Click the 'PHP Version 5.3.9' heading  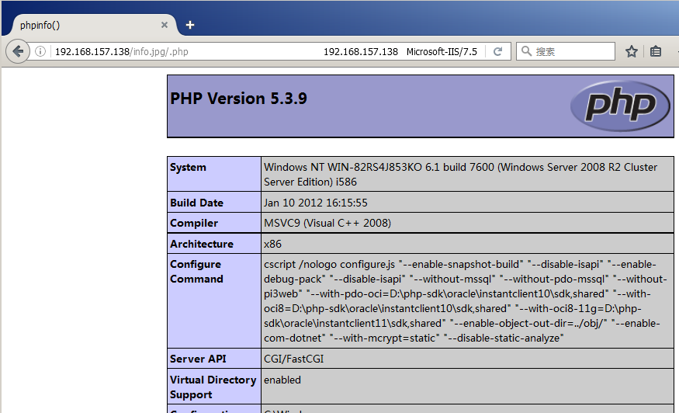pyautogui.click(x=238, y=99)
